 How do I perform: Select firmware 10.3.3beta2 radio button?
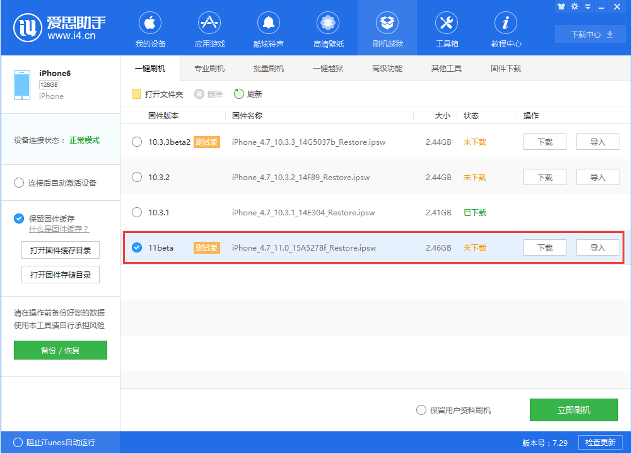coord(137,142)
